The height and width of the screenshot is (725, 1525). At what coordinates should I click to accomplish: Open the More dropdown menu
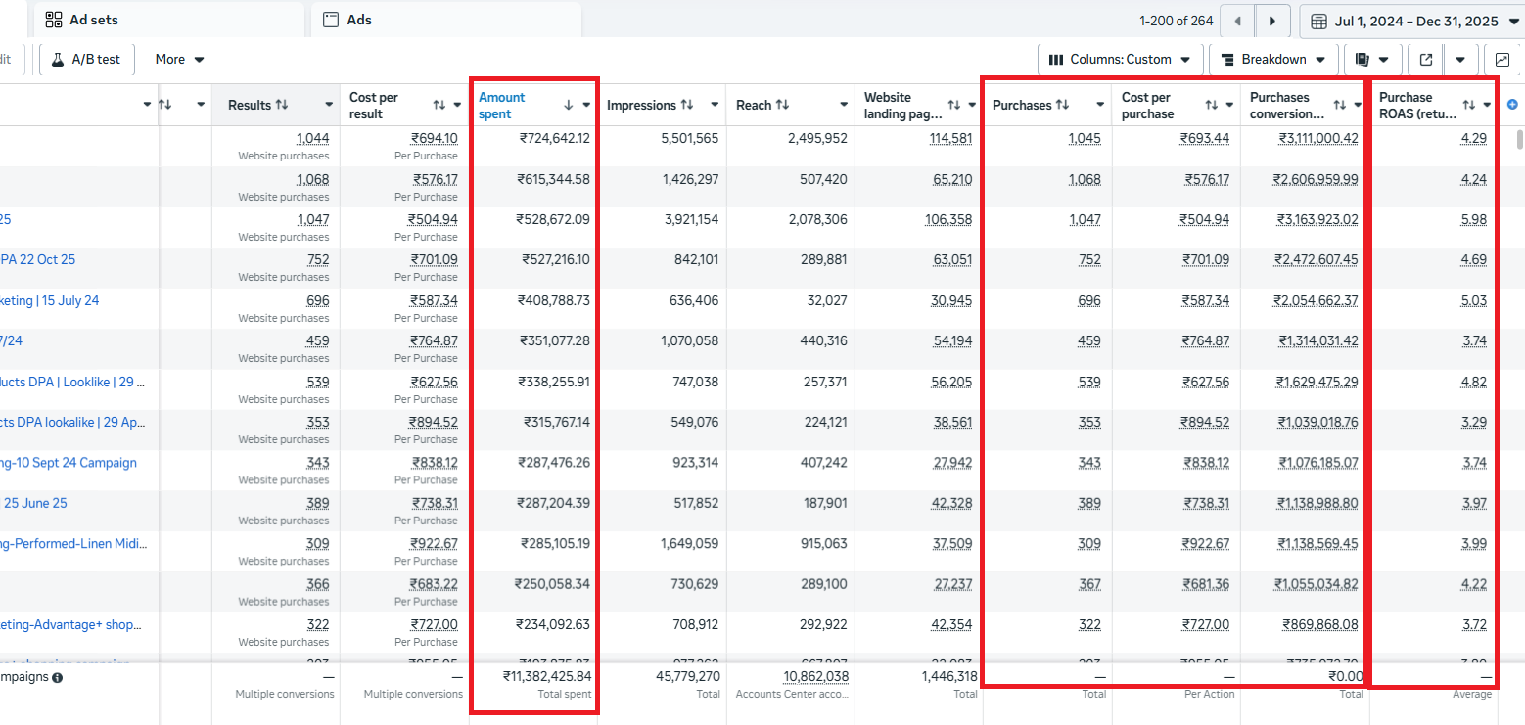click(x=179, y=60)
